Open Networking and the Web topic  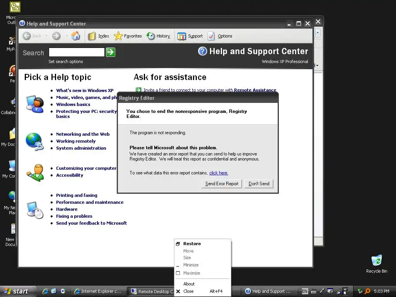coord(83,134)
